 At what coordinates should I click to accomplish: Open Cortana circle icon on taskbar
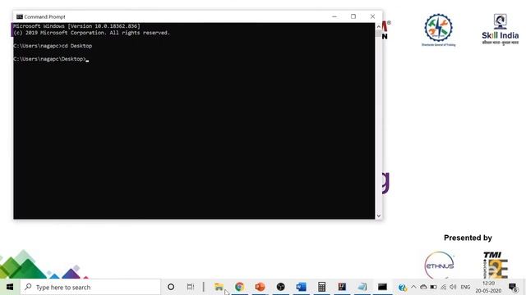(171, 287)
